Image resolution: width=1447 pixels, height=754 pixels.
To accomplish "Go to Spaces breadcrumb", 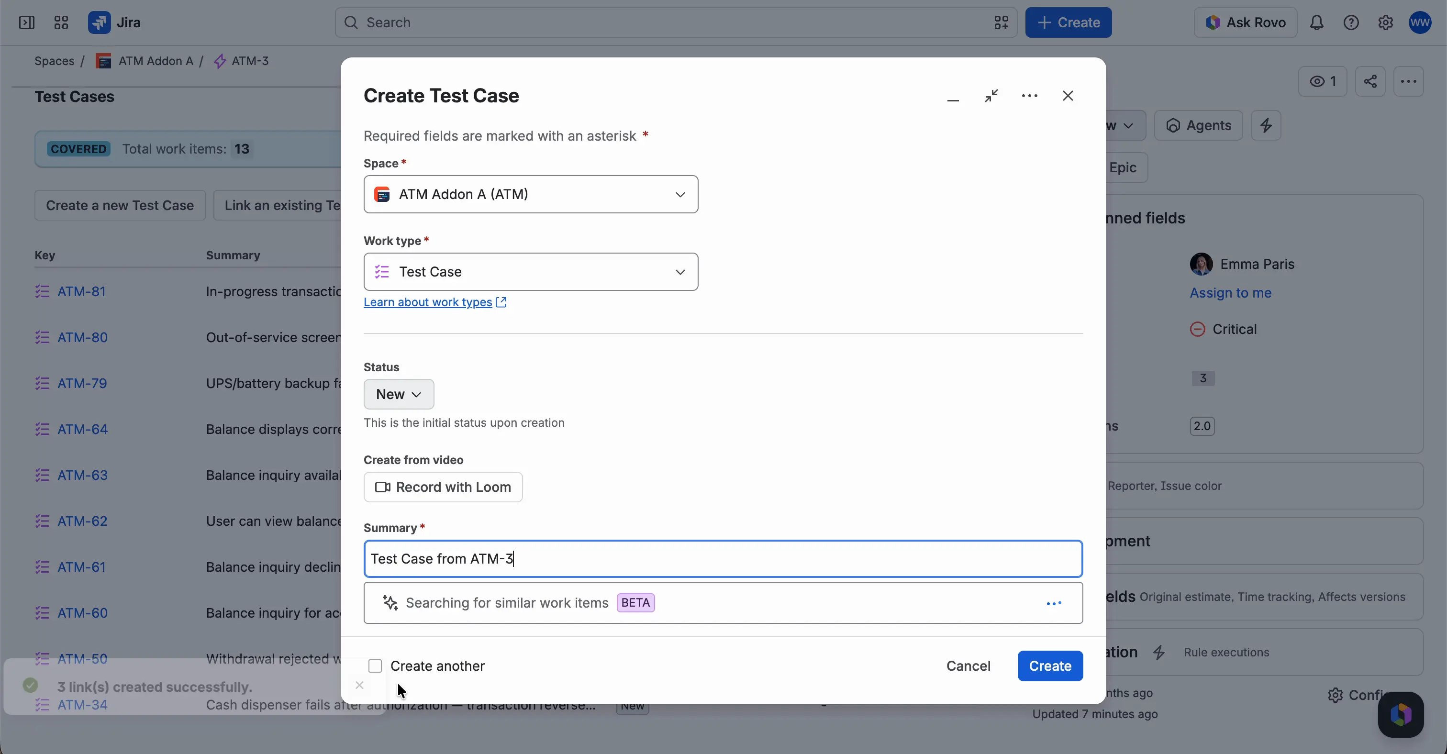I will point(54,61).
